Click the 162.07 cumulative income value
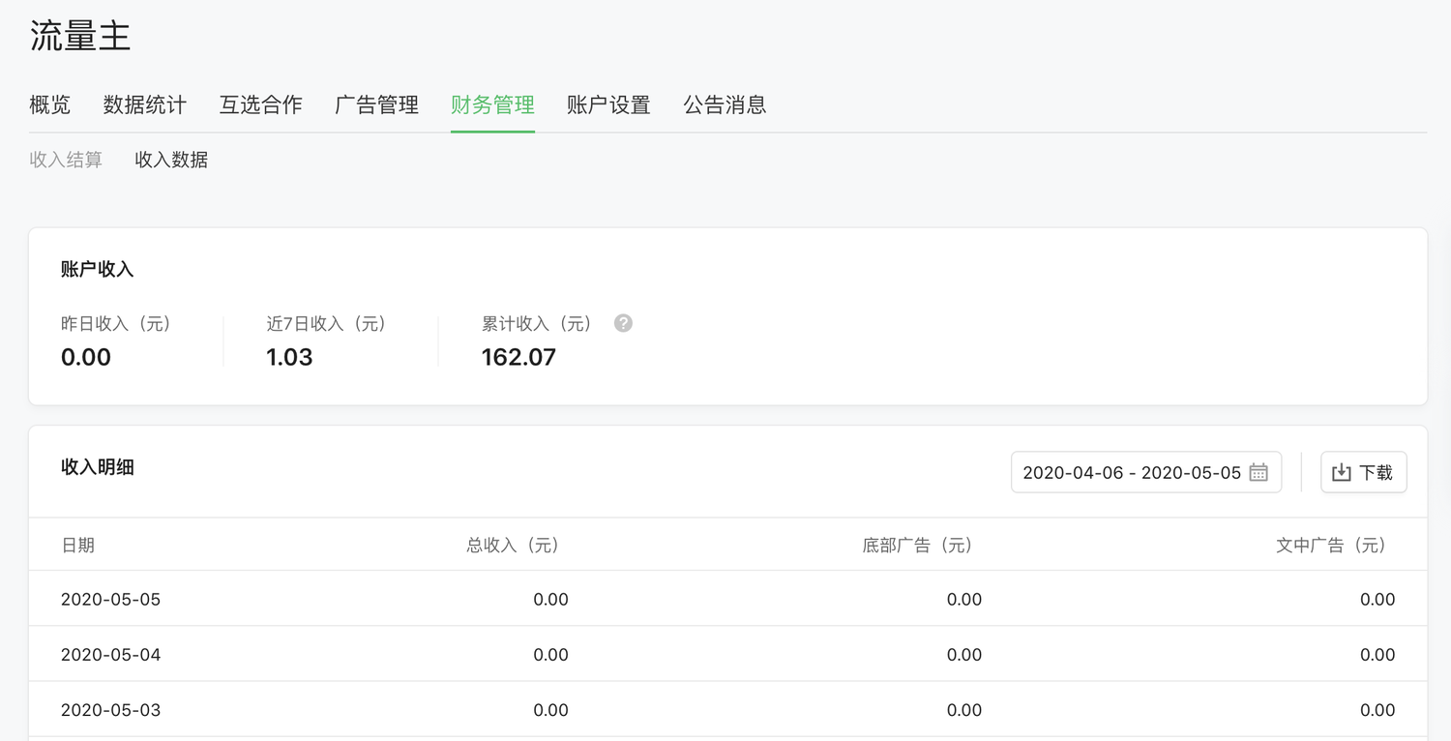Viewport: 1451px width, 741px height. pyautogui.click(x=518, y=357)
